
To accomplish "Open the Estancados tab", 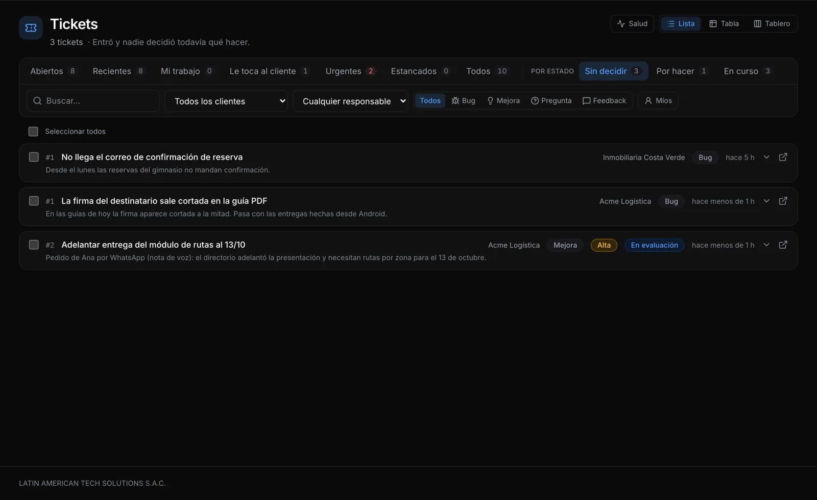I will coord(420,71).
